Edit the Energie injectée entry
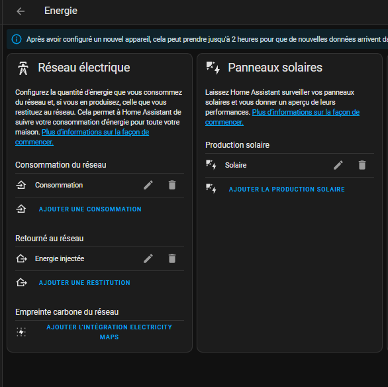Screen dimensions: 388x387 pyautogui.click(x=148, y=258)
